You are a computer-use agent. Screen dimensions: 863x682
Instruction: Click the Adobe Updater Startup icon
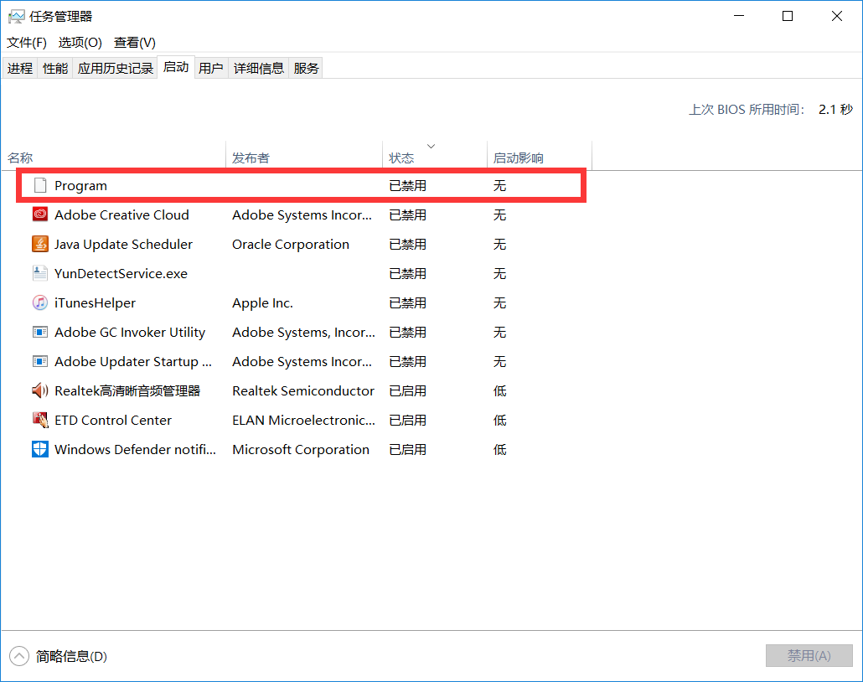39,362
